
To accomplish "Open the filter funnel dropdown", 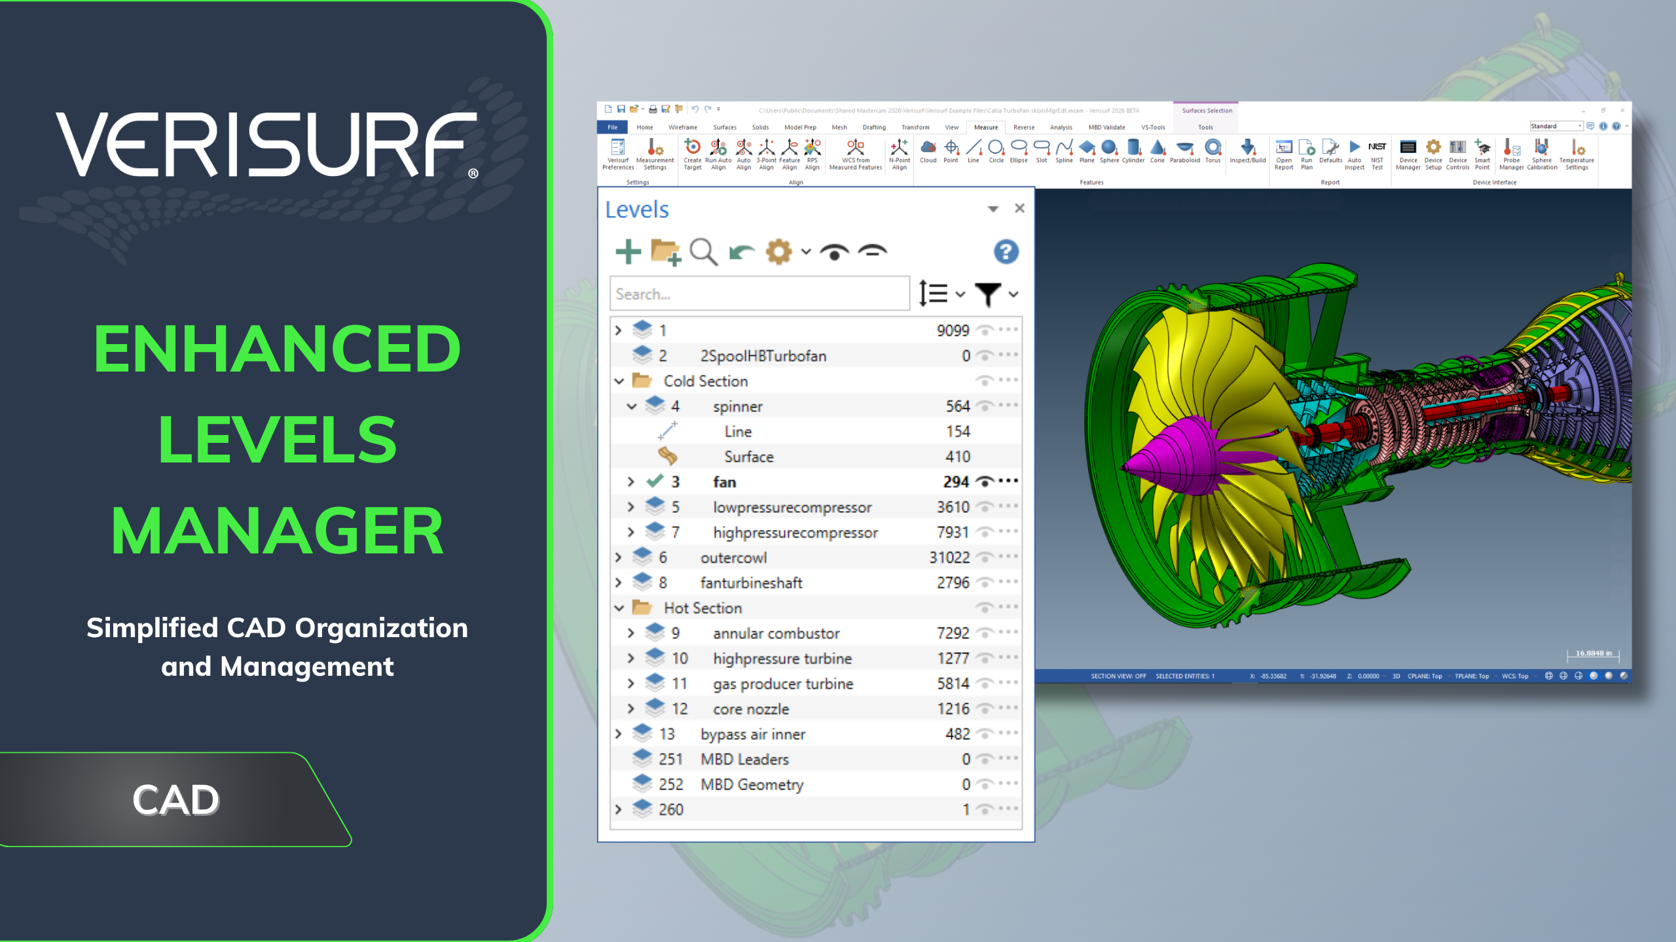I will pyautogui.click(x=996, y=294).
